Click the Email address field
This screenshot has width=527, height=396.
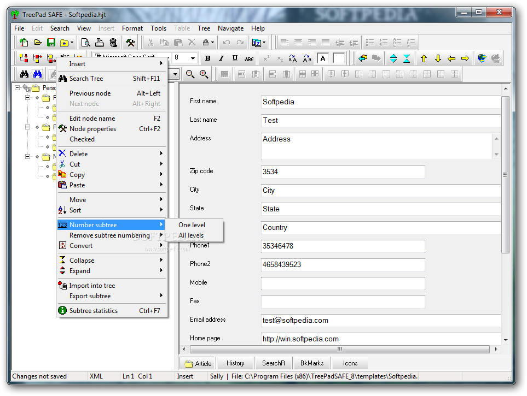point(381,321)
